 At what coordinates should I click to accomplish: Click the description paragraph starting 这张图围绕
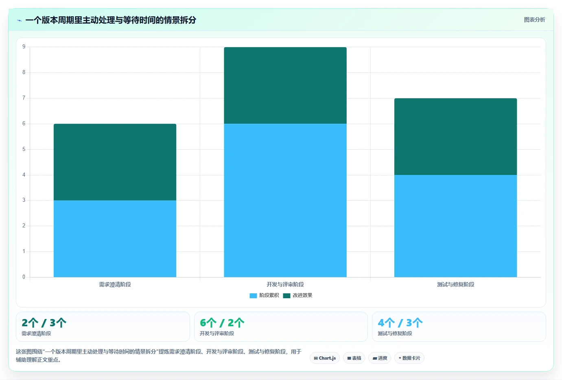[159, 356]
